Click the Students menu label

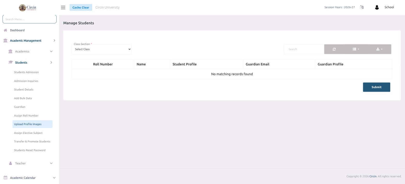tap(21, 63)
